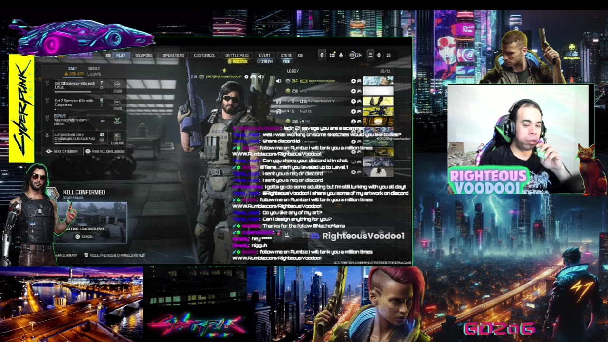
Task: Open the BATTLE PASS tab
Action: point(237,55)
